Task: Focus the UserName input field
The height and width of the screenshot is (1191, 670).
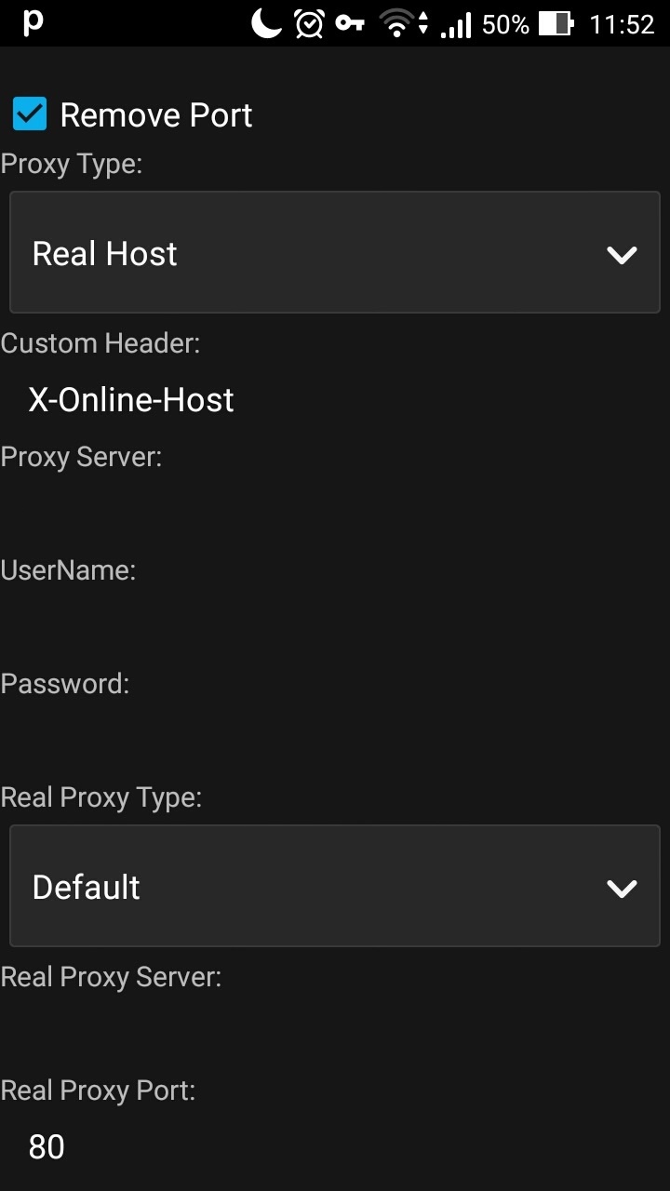Action: [335, 627]
